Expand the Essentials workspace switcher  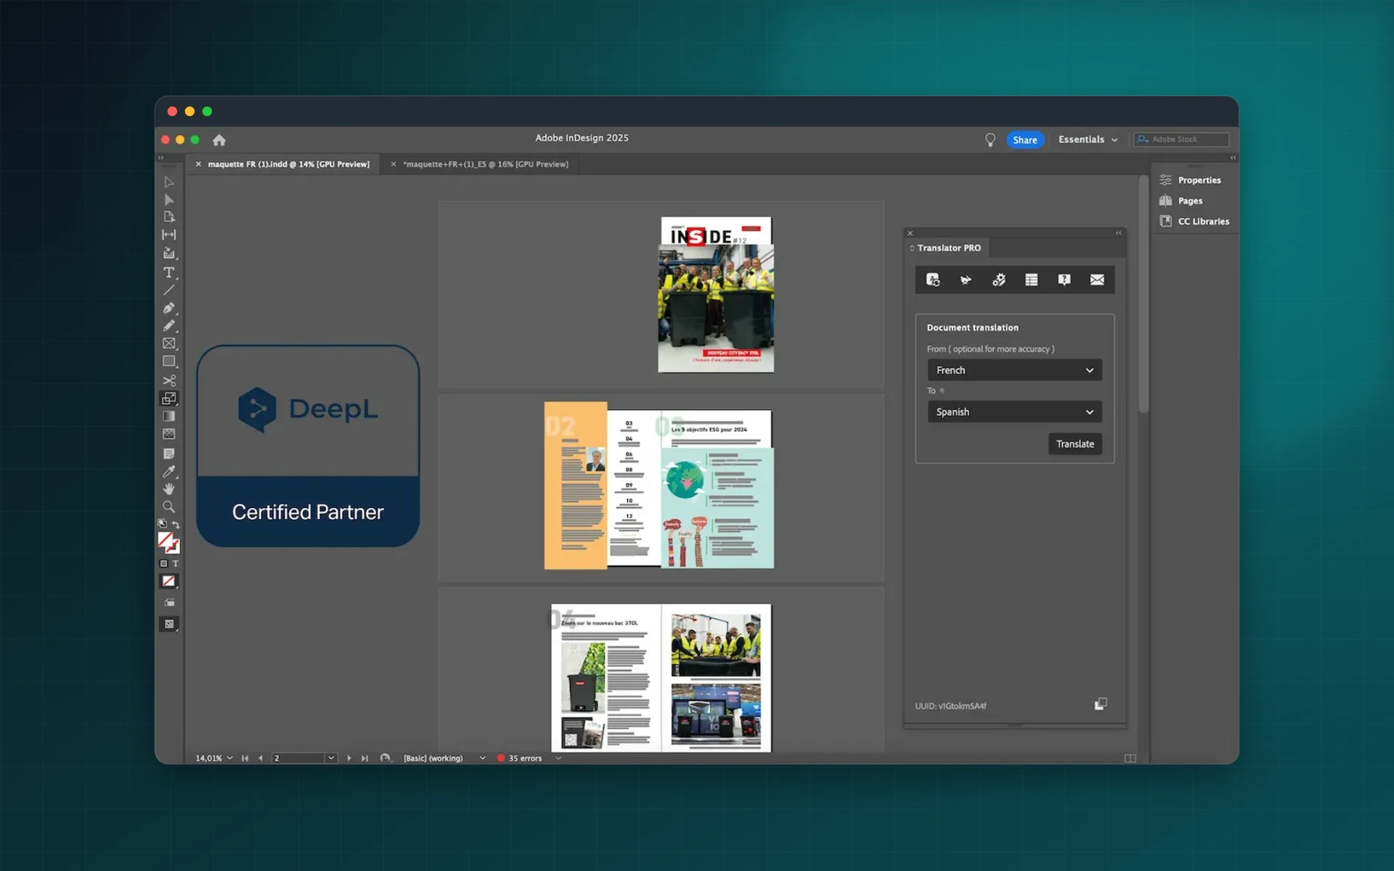tap(1088, 139)
